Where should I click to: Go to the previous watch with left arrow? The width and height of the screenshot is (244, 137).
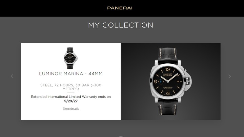point(12,76)
